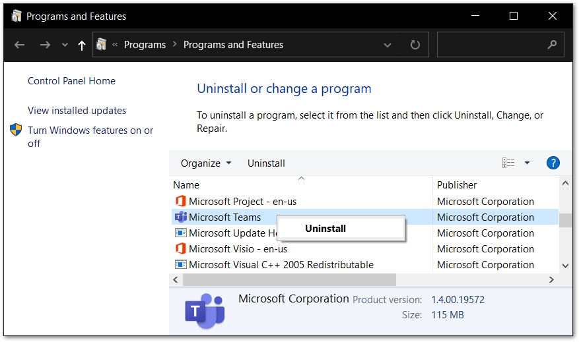This screenshot has height=342, width=579.
Task: Close the Programs and Features window
Action: click(x=553, y=16)
